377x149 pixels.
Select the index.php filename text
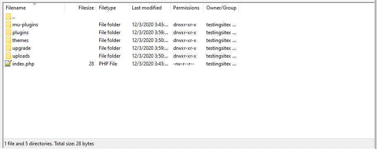(23, 64)
